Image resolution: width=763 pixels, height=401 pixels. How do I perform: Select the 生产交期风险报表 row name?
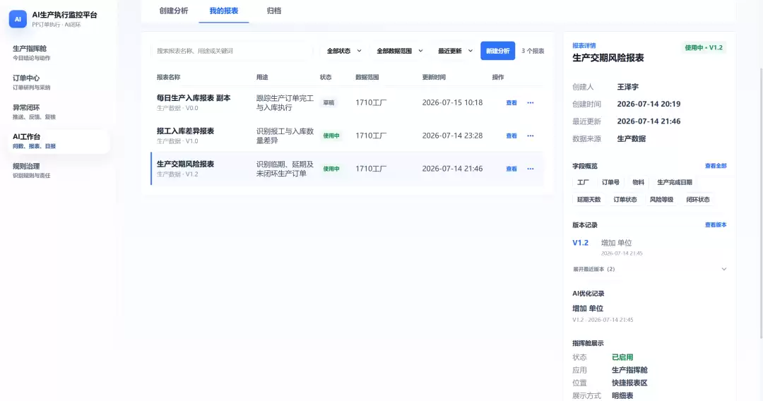point(185,164)
